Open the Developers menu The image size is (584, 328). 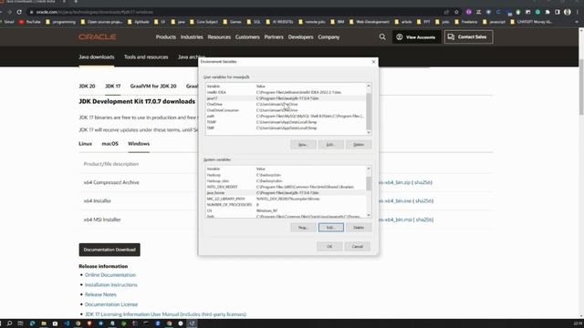(x=300, y=36)
